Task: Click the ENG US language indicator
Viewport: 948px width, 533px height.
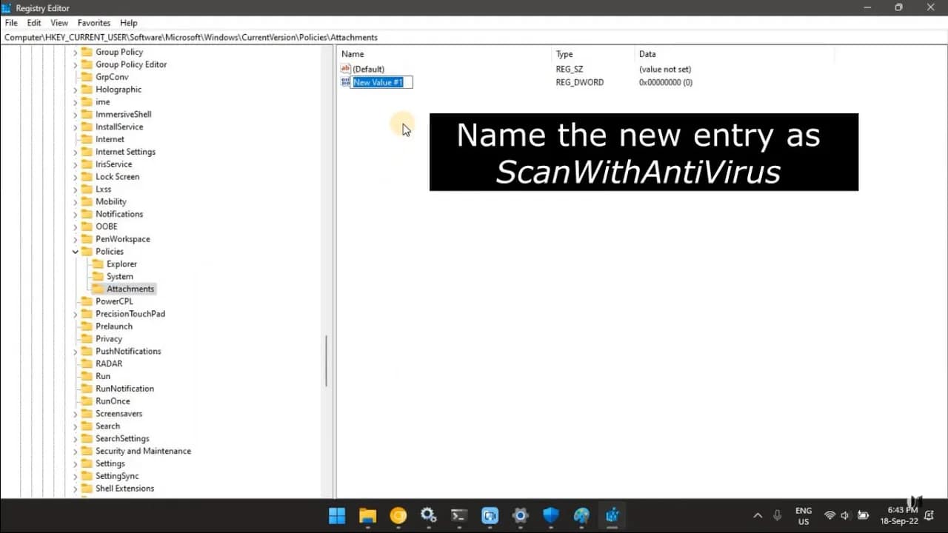Action: click(804, 516)
